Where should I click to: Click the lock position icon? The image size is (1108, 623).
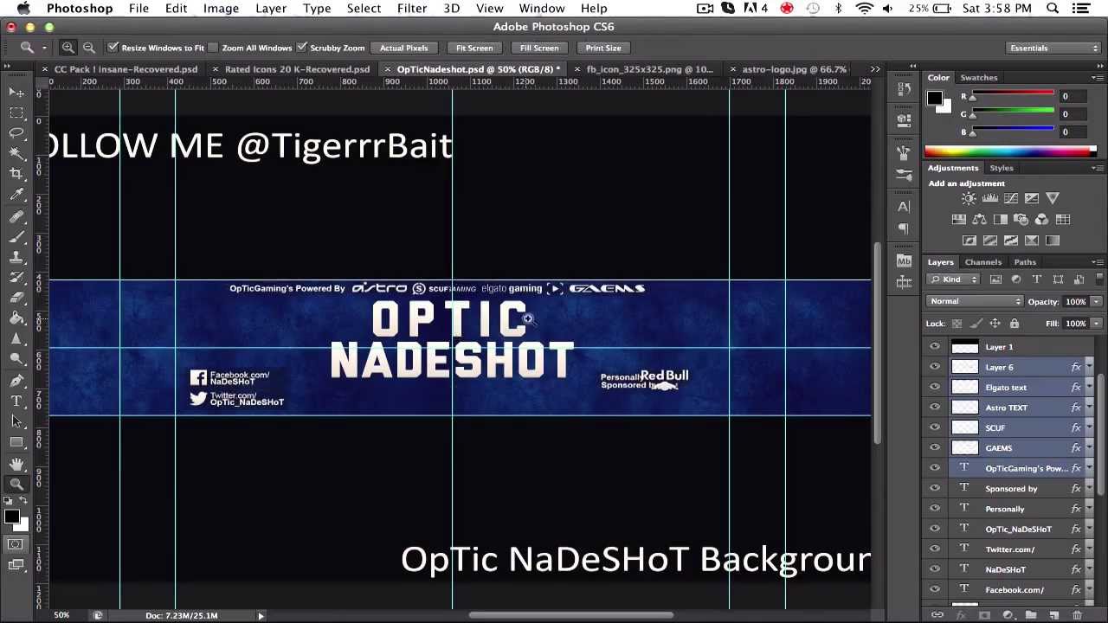[995, 324]
